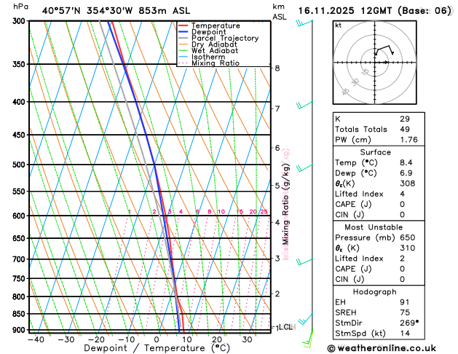Image resolution: width=458 pixels, height=354 pixels.
Task: Click the '300' pressure axis label
Action: 20,21
